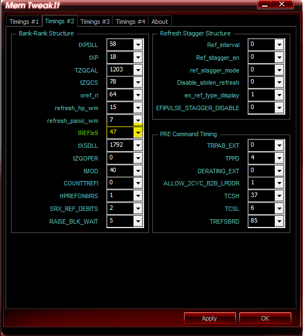
Task: Select the tREFIx9 value 47 field
Action: 120,133
